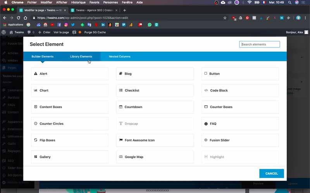Click the Wi-Fi status icon
The height and width of the screenshot is (193, 310).
250,2
